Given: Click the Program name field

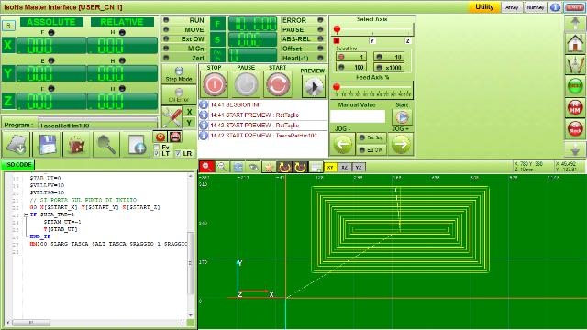Looking at the screenshot, I should (x=98, y=126).
